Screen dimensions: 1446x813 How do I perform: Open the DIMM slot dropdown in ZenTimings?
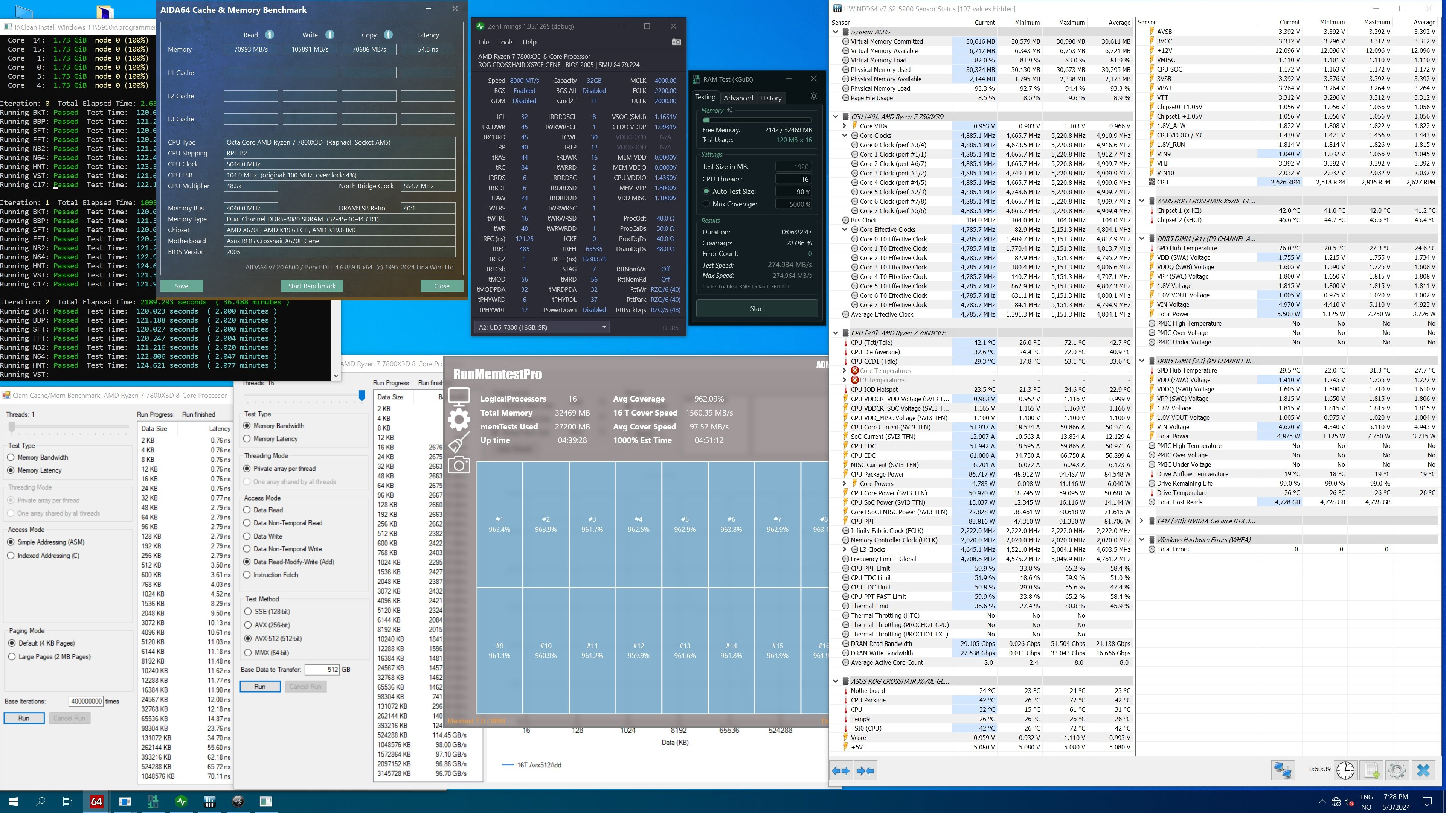[x=542, y=327]
